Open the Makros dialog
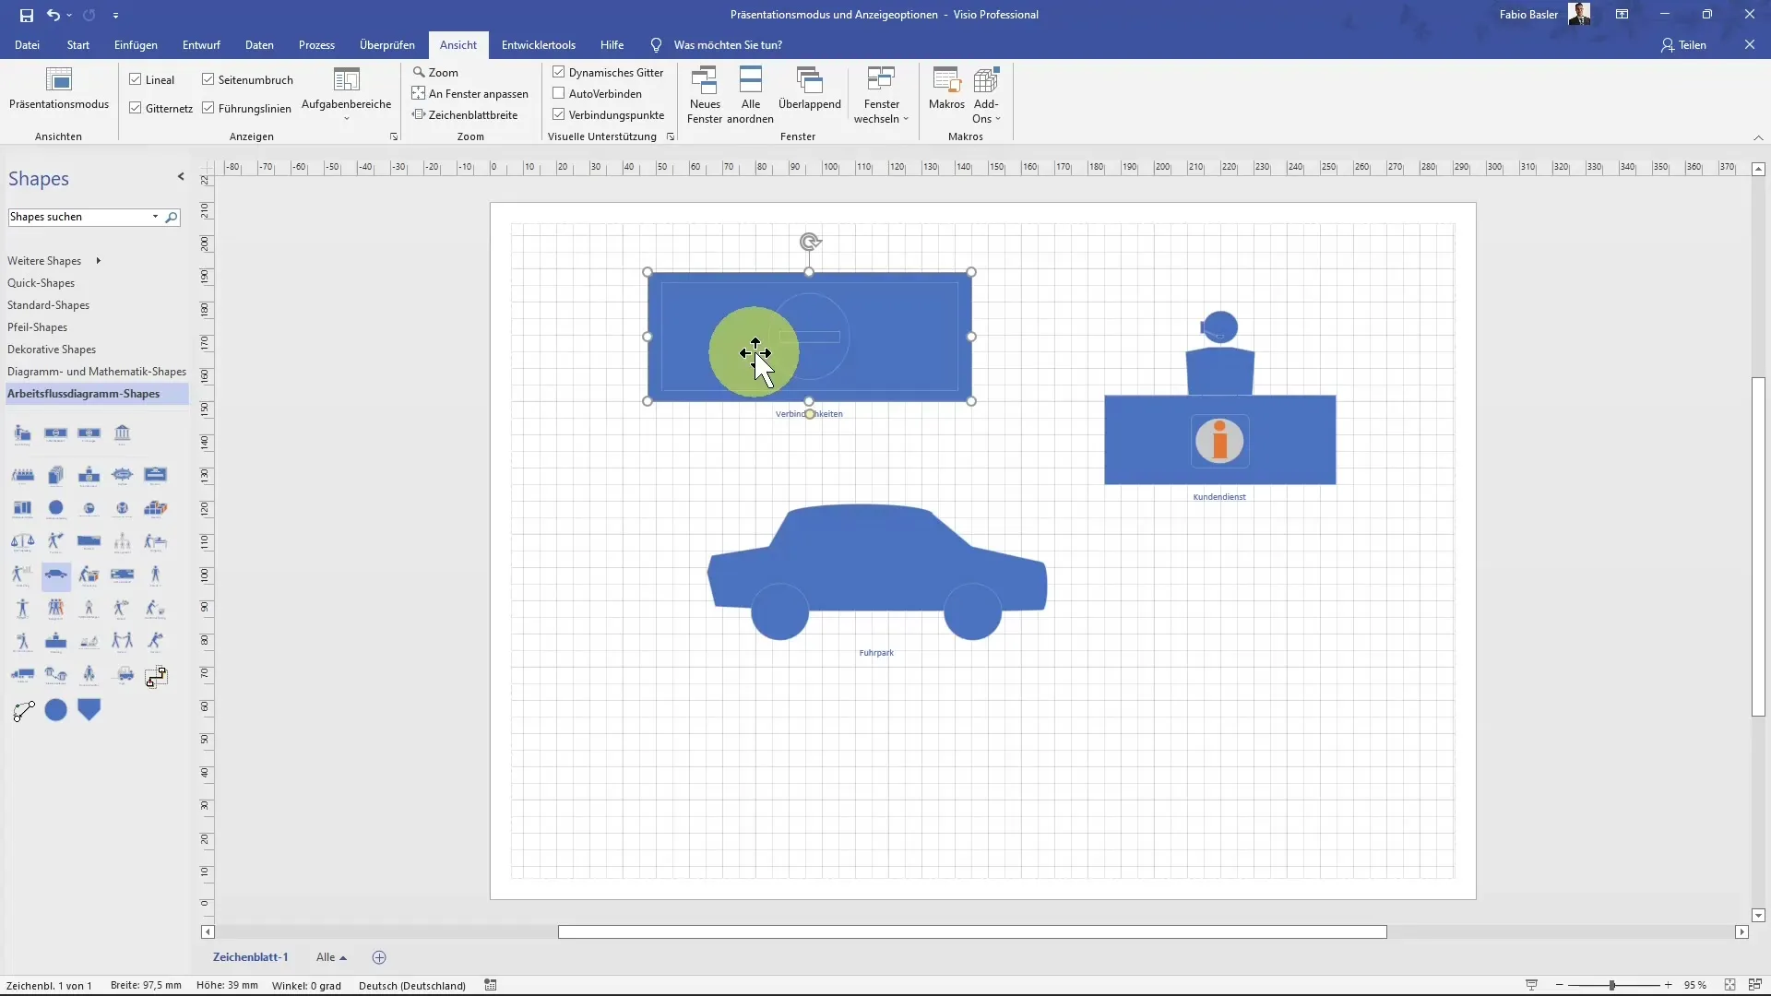The width and height of the screenshot is (1771, 996). (x=946, y=89)
